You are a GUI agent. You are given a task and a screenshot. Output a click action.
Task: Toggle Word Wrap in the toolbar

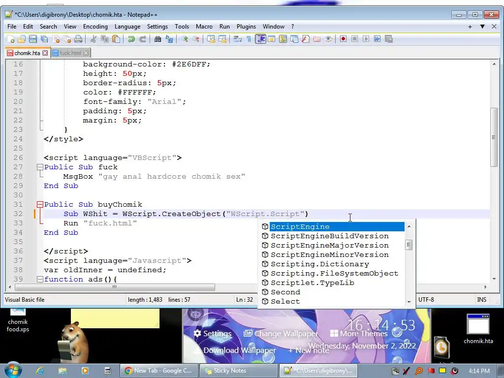(x=238, y=39)
